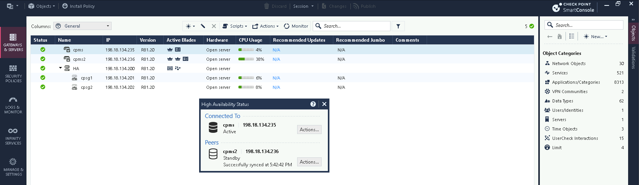Go to Security Policies in sidebar
Viewport: 639px width, 185px height.
tap(13, 73)
